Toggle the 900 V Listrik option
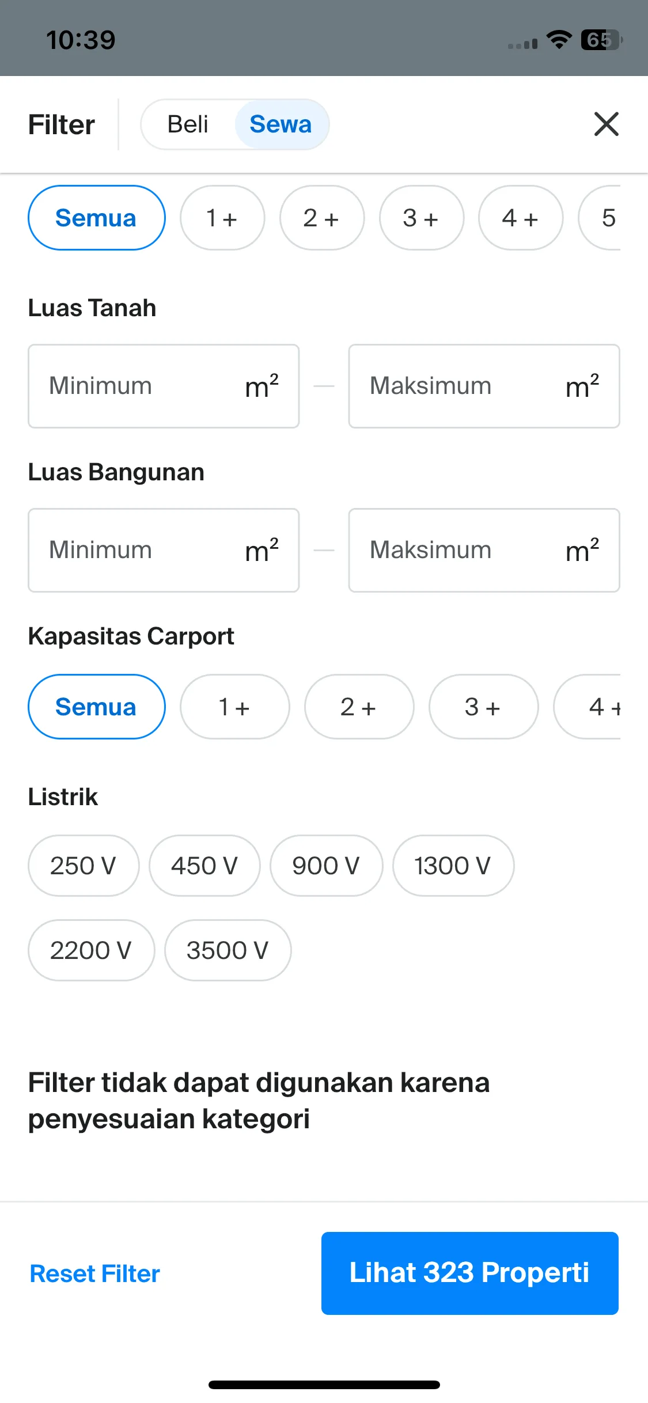 tap(326, 866)
